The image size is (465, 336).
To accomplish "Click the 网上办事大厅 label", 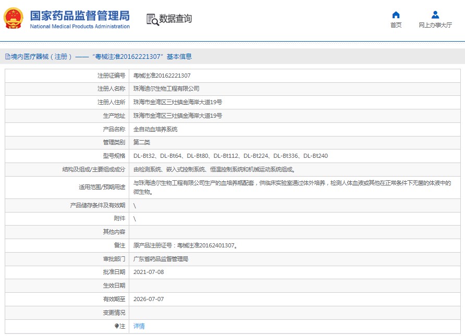I will (x=435, y=25).
